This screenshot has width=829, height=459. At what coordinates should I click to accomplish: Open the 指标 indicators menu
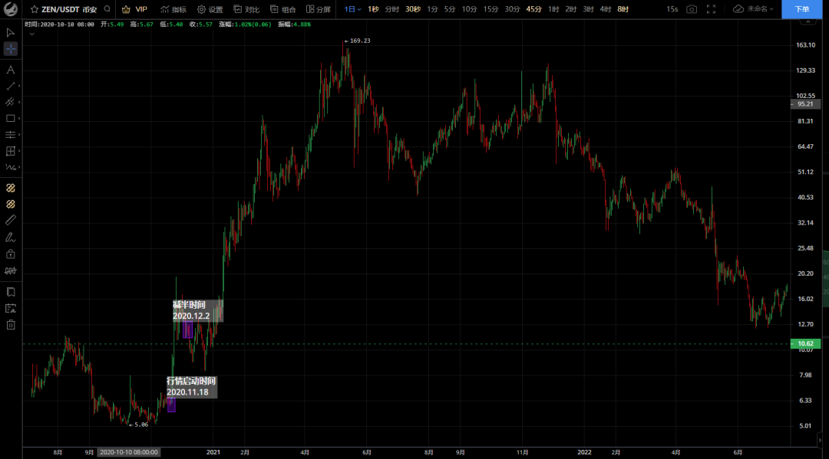tap(173, 9)
